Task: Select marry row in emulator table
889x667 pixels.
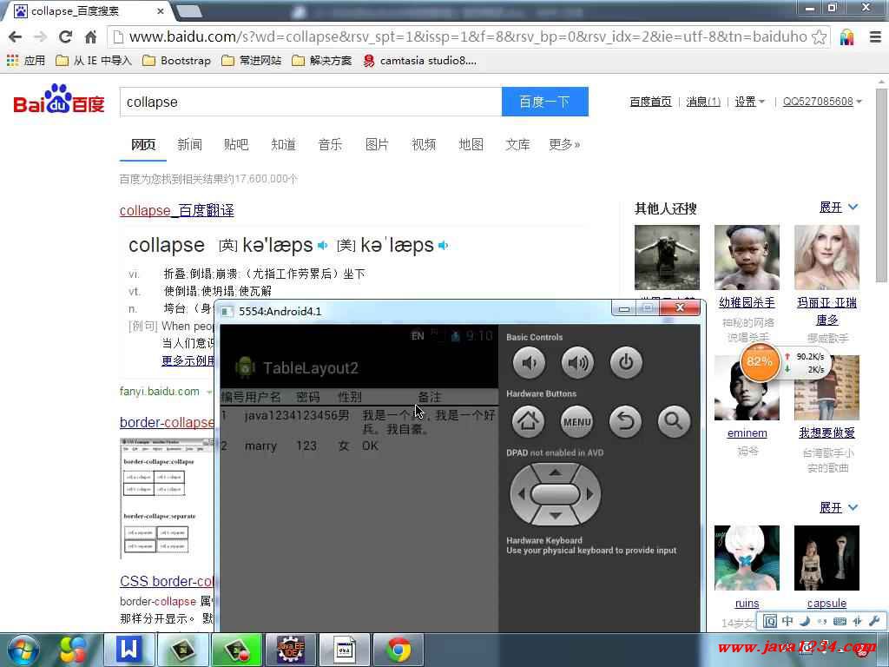Action: point(359,446)
